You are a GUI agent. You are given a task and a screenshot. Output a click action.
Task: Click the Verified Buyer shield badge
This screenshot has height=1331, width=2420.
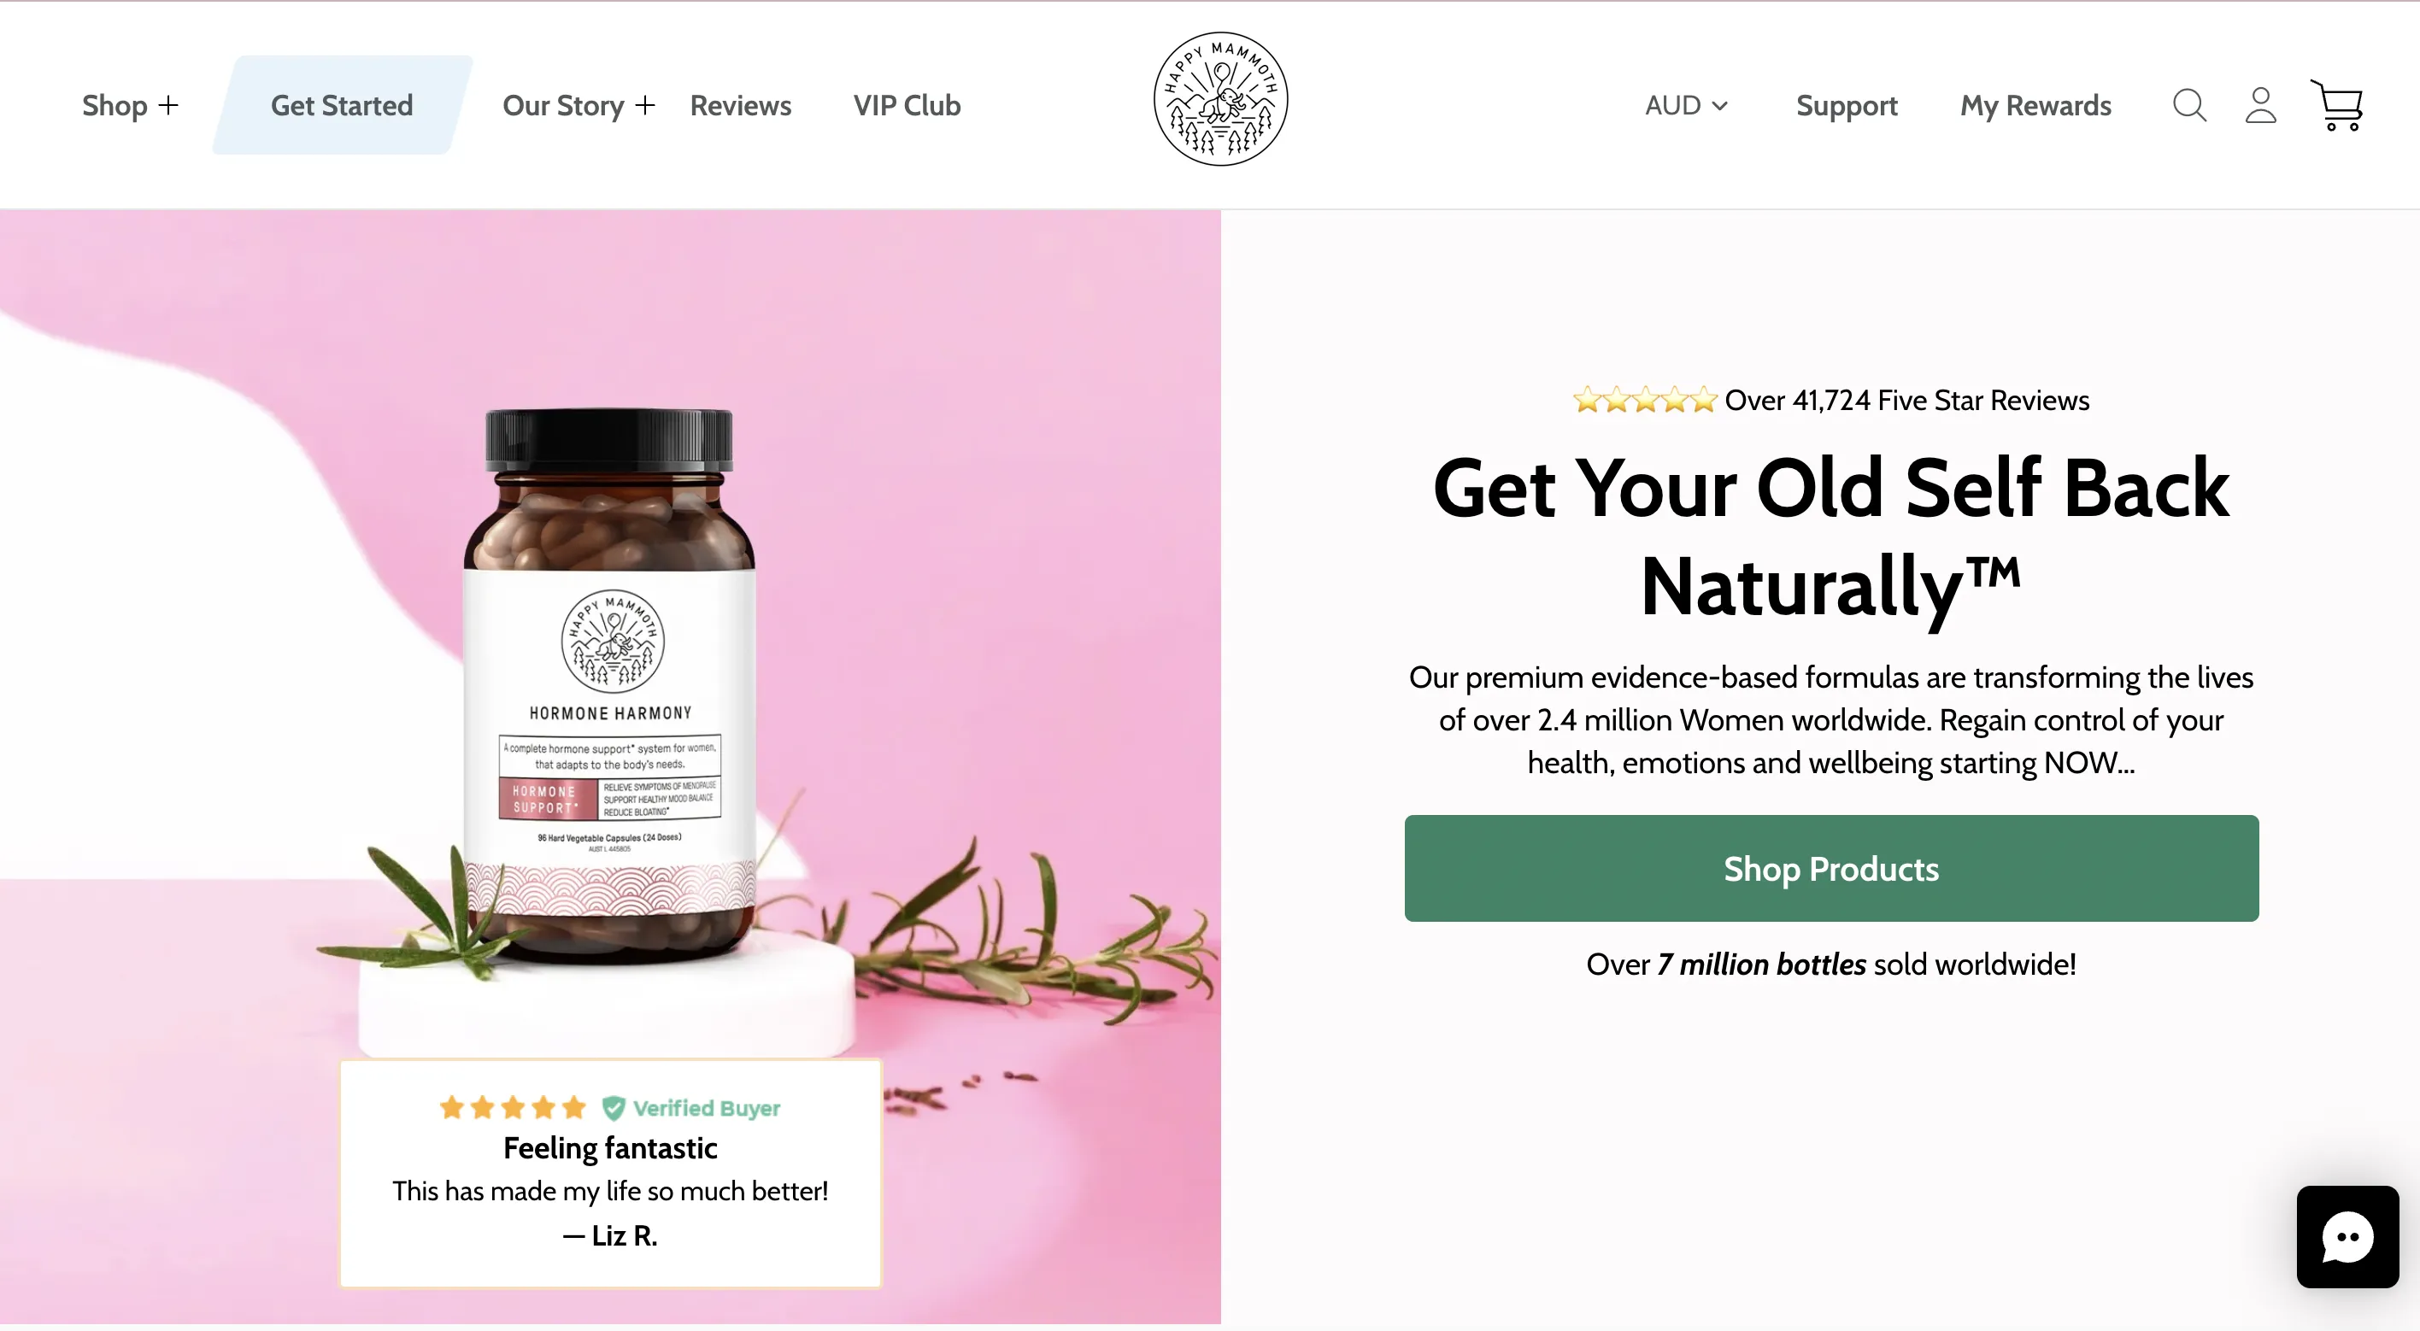[x=613, y=1108]
